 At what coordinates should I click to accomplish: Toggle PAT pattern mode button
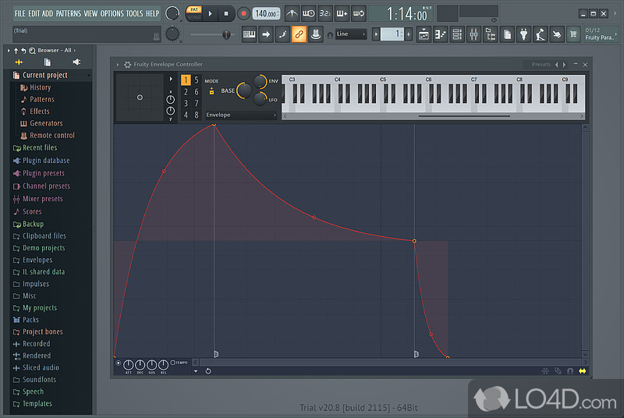click(194, 9)
